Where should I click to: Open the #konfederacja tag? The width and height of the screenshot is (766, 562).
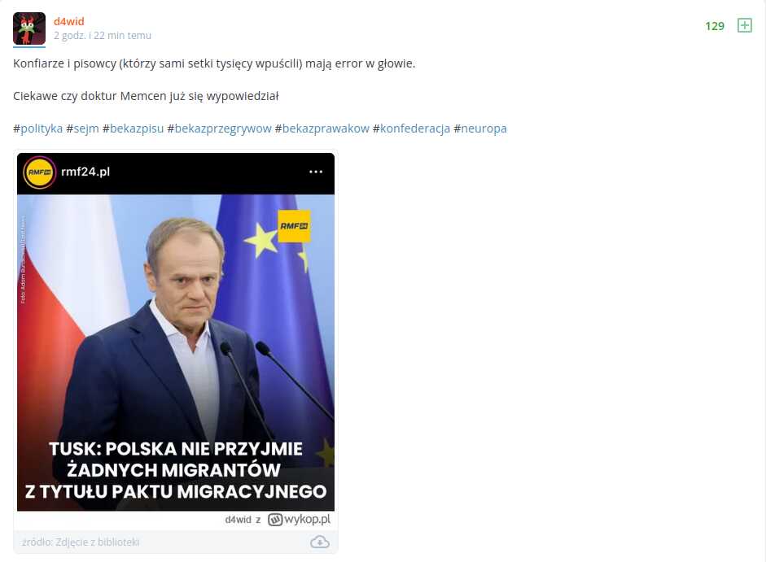pyautogui.click(x=411, y=129)
